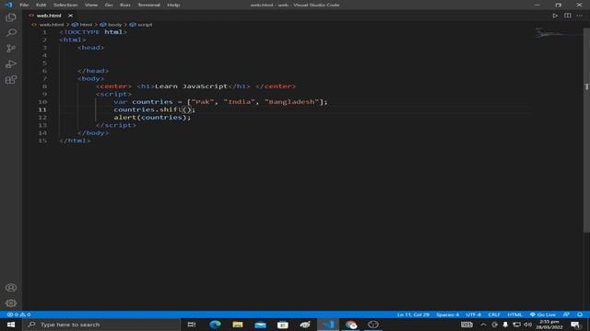Open the Source Control view
590x331 pixels.
click(x=11, y=49)
